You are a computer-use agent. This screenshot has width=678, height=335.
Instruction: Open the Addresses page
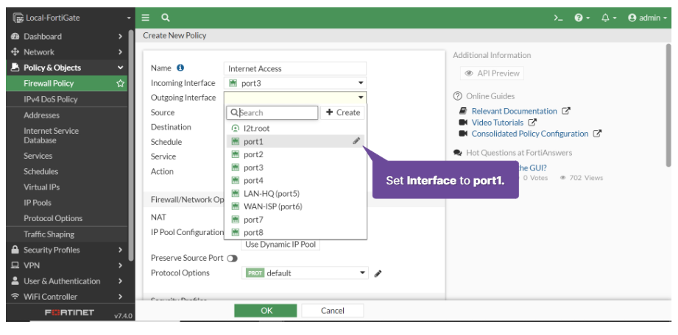coord(41,115)
